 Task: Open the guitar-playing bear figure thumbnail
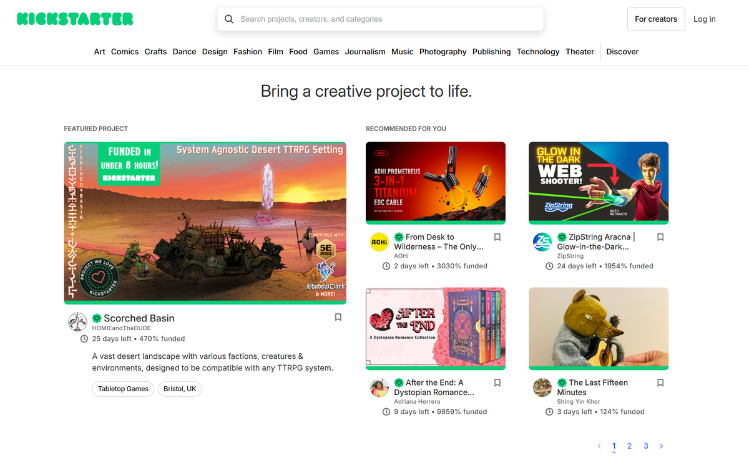click(599, 328)
